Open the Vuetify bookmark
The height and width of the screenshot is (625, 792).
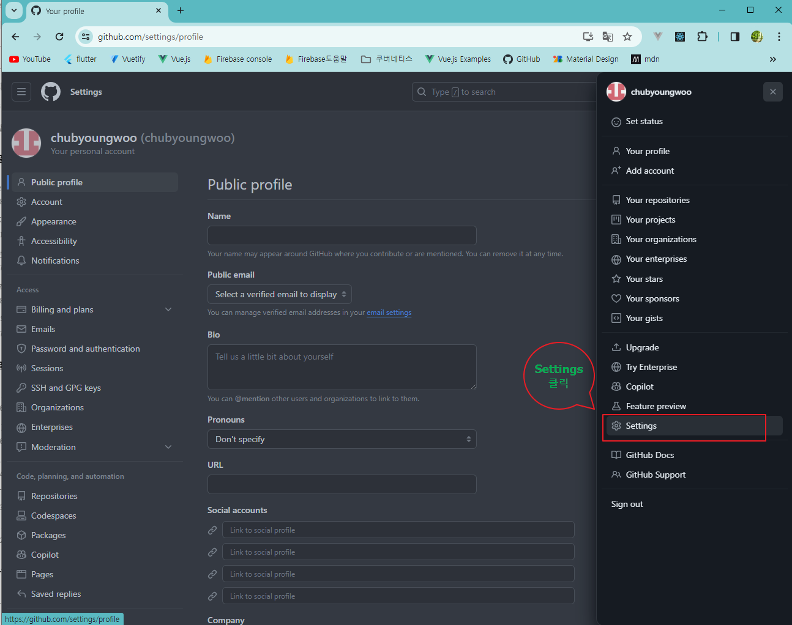coord(128,59)
